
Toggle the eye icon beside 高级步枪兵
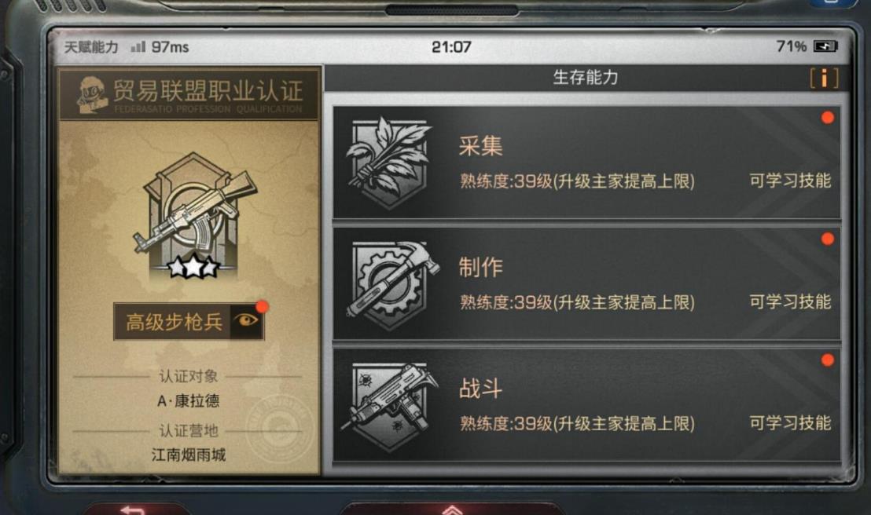[246, 321]
